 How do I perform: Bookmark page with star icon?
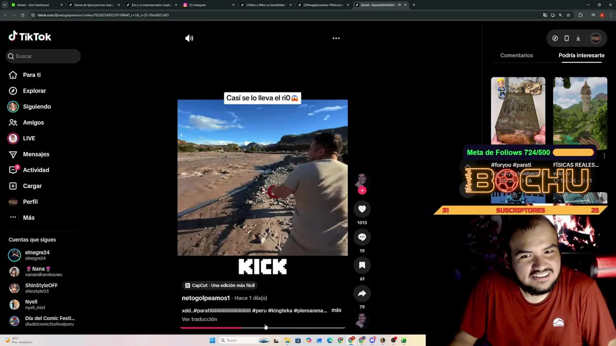pos(568,15)
